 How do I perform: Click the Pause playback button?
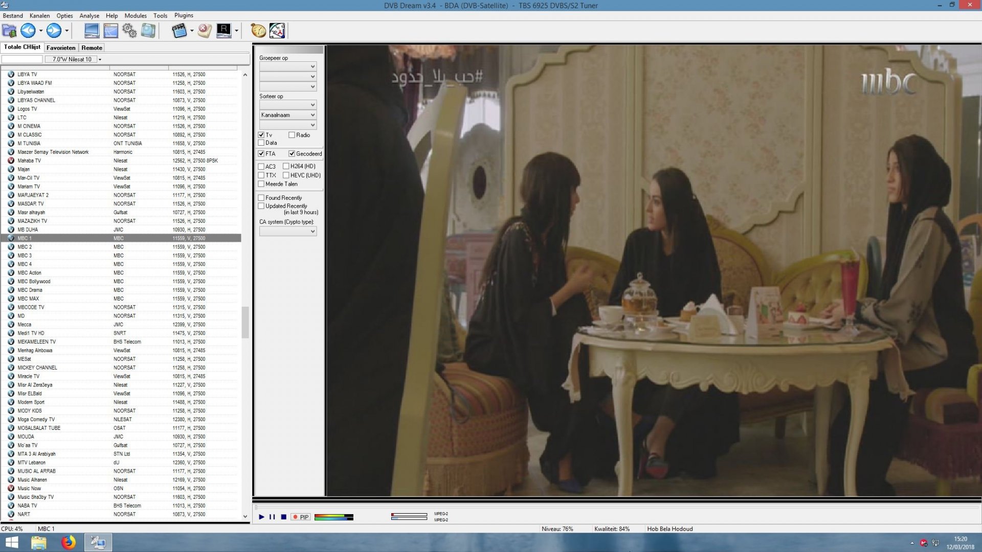[272, 517]
